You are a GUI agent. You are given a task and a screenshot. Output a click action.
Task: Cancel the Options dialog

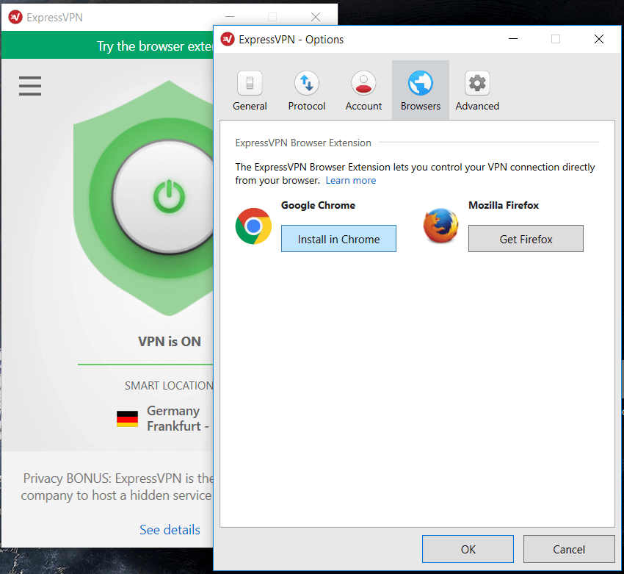569,549
